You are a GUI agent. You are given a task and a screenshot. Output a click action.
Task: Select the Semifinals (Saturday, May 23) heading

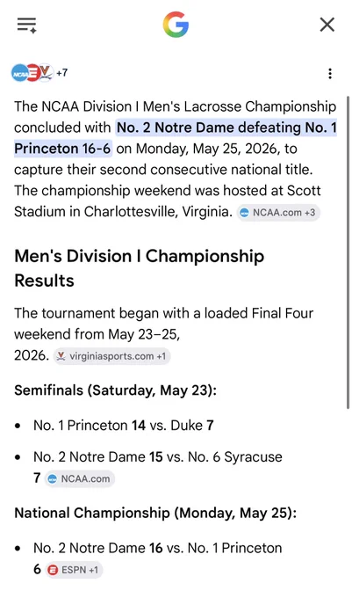point(115,390)
